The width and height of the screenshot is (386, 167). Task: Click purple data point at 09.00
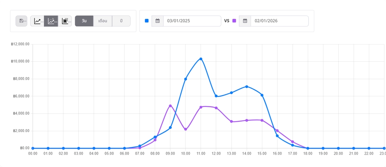[x=170, y=106]
